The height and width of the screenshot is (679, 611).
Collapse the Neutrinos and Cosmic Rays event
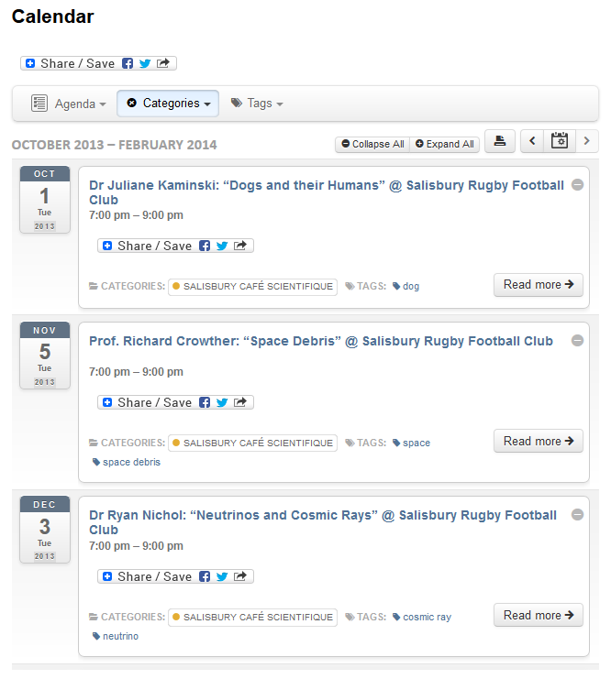[x=577, y=515]
